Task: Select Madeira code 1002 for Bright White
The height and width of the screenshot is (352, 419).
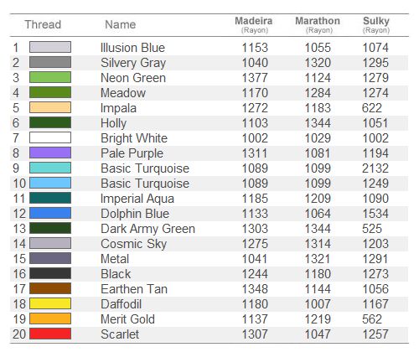Action: tap(255, 138)
